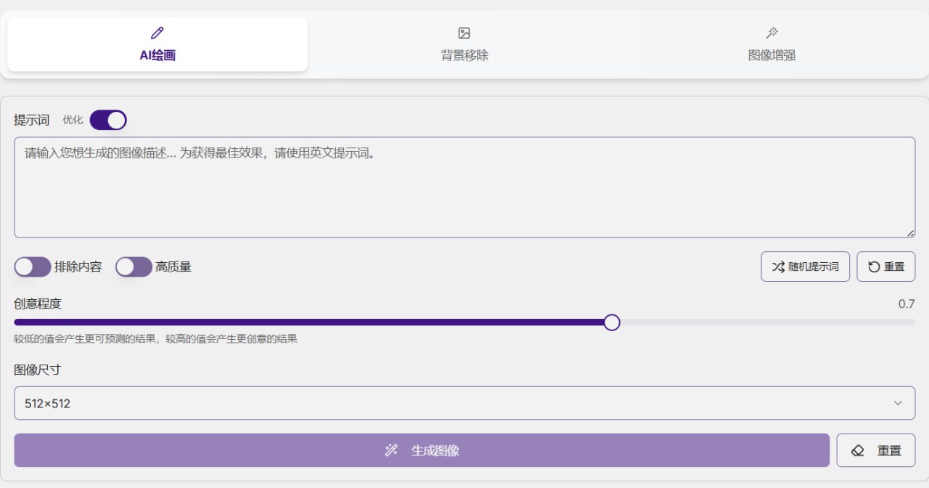Click the shuffle icon in 随机提示词 button
This screenshot has width=929, height=488.
(778, 267)
